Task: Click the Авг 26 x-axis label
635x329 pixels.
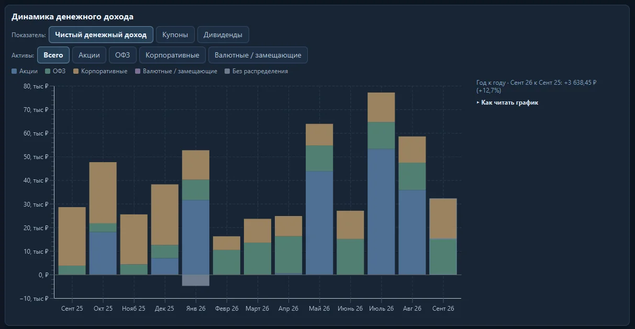Action: [412, 309]
